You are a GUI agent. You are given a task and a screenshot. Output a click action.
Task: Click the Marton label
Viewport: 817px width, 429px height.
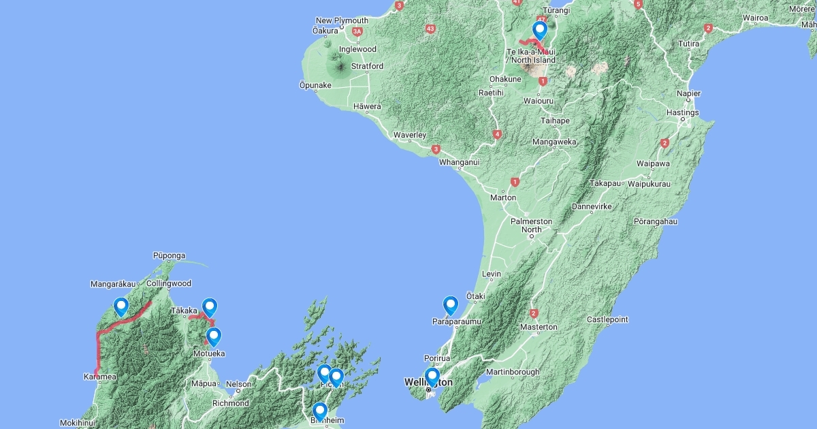[x=503, y=198]
